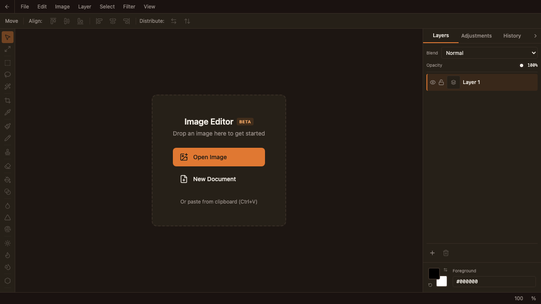Image resolution: width=541 pixels, height=304 pixels.
Task: Select the overlapping circles tool
Action: [x=8, y=192]
